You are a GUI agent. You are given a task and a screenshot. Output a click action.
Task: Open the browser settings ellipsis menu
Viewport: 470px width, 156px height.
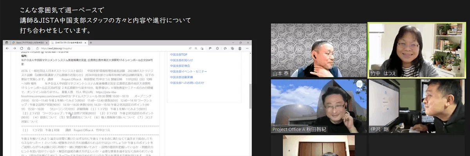pos(247,48)
